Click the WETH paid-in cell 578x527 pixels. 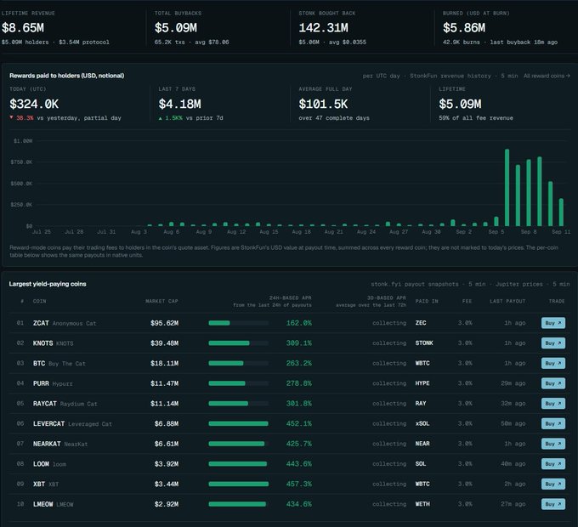(x=422, y=504)
